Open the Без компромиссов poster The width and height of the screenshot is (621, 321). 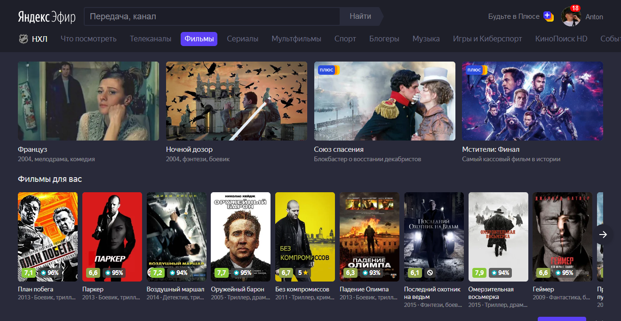coord(305,237)
